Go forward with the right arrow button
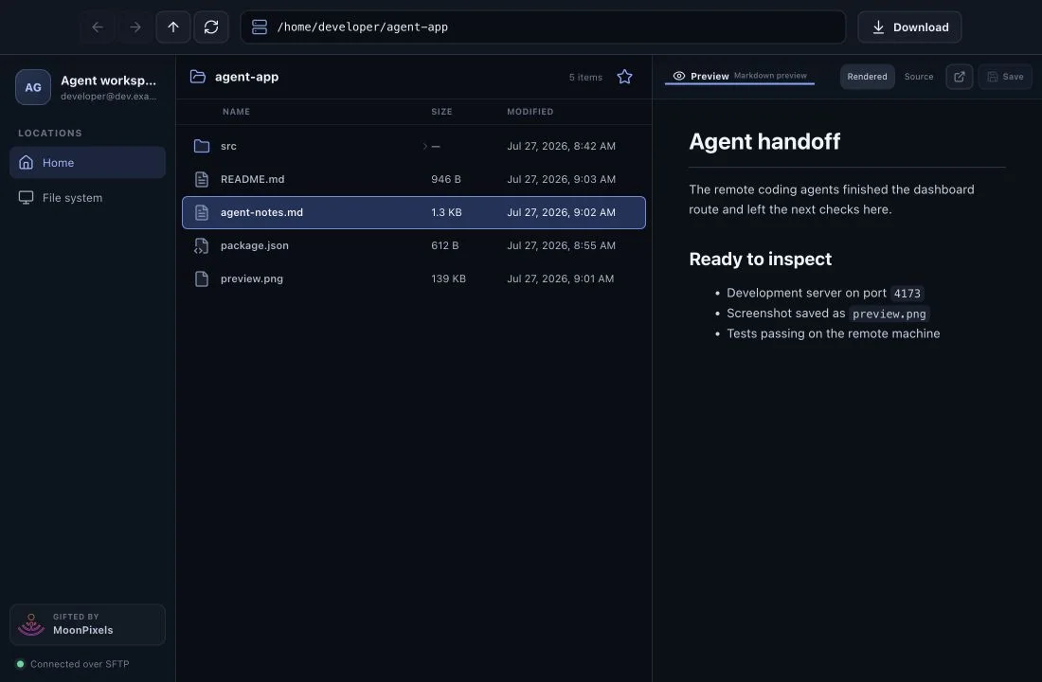This screenshot has width=1042, height=682. tap(135, 27)
